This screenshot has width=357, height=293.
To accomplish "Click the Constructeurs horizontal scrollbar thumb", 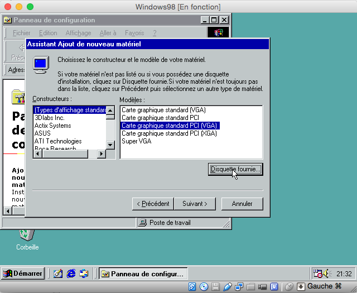I will 65,154.
